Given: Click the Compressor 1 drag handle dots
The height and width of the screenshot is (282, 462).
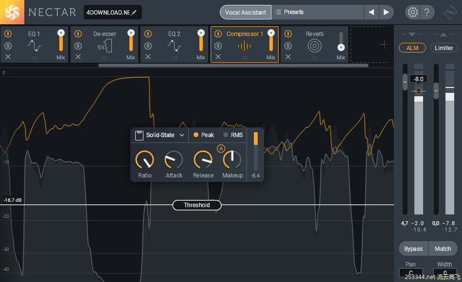Looking at the screenshot, I should 245,58.
